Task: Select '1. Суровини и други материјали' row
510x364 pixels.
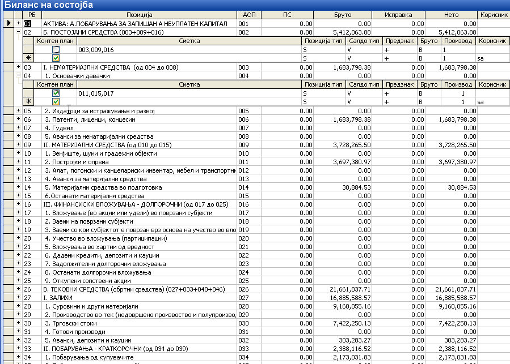Action: (91, 306)
